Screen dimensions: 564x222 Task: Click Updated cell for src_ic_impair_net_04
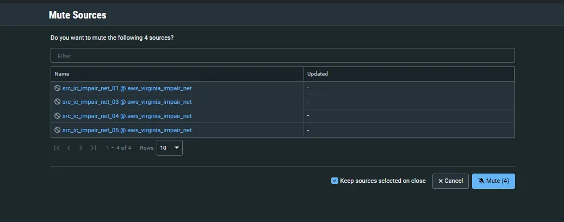click(x=409, y=116)
